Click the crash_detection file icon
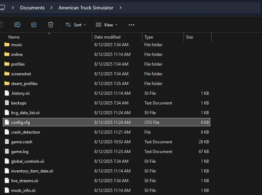Screen dimensions: 262x195 [7, 132]
